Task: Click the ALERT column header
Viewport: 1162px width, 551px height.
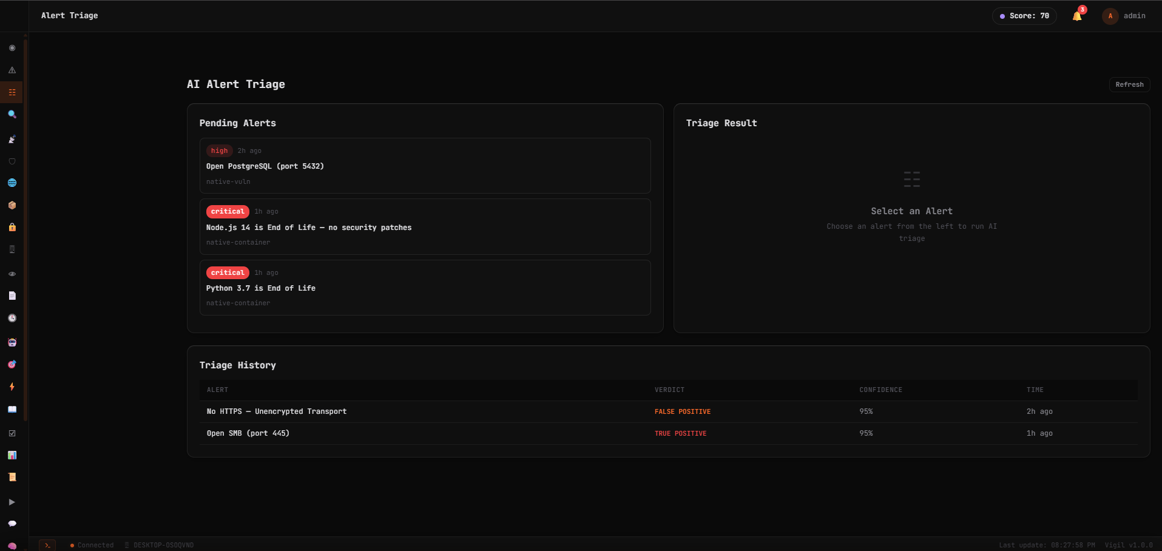Action: coord(217,390)
